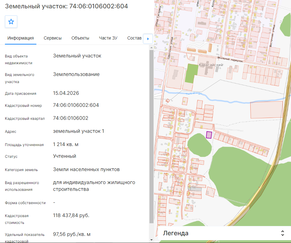Click Легенда label text
Screen dimensions: 291x243
click(x=176, y=233)
